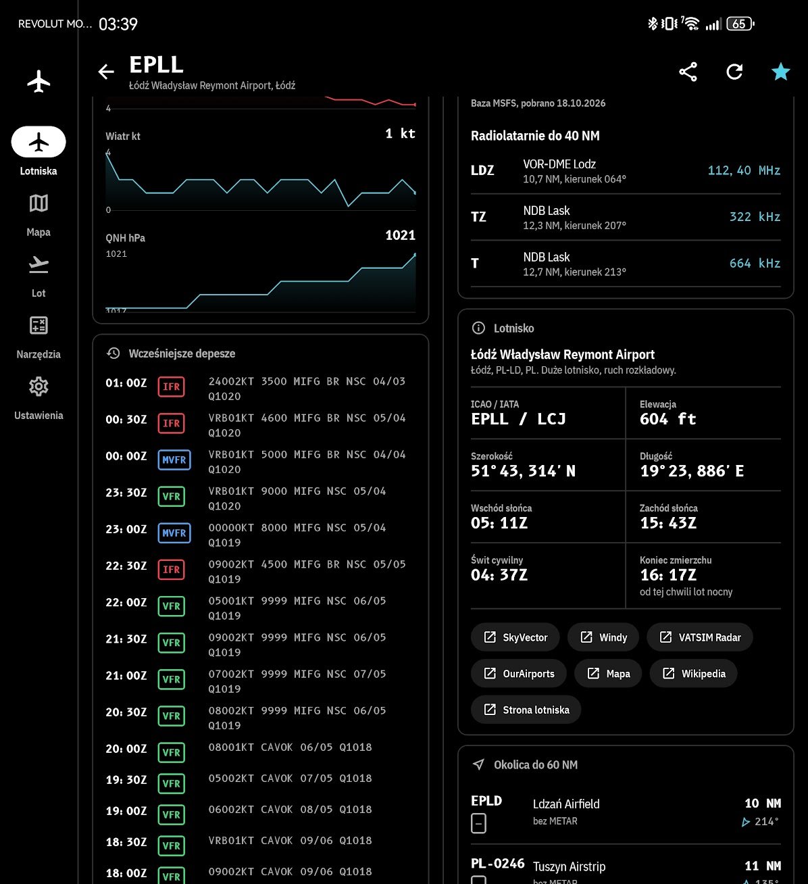Tap the back arrow next to EPLL

point(106,72)
